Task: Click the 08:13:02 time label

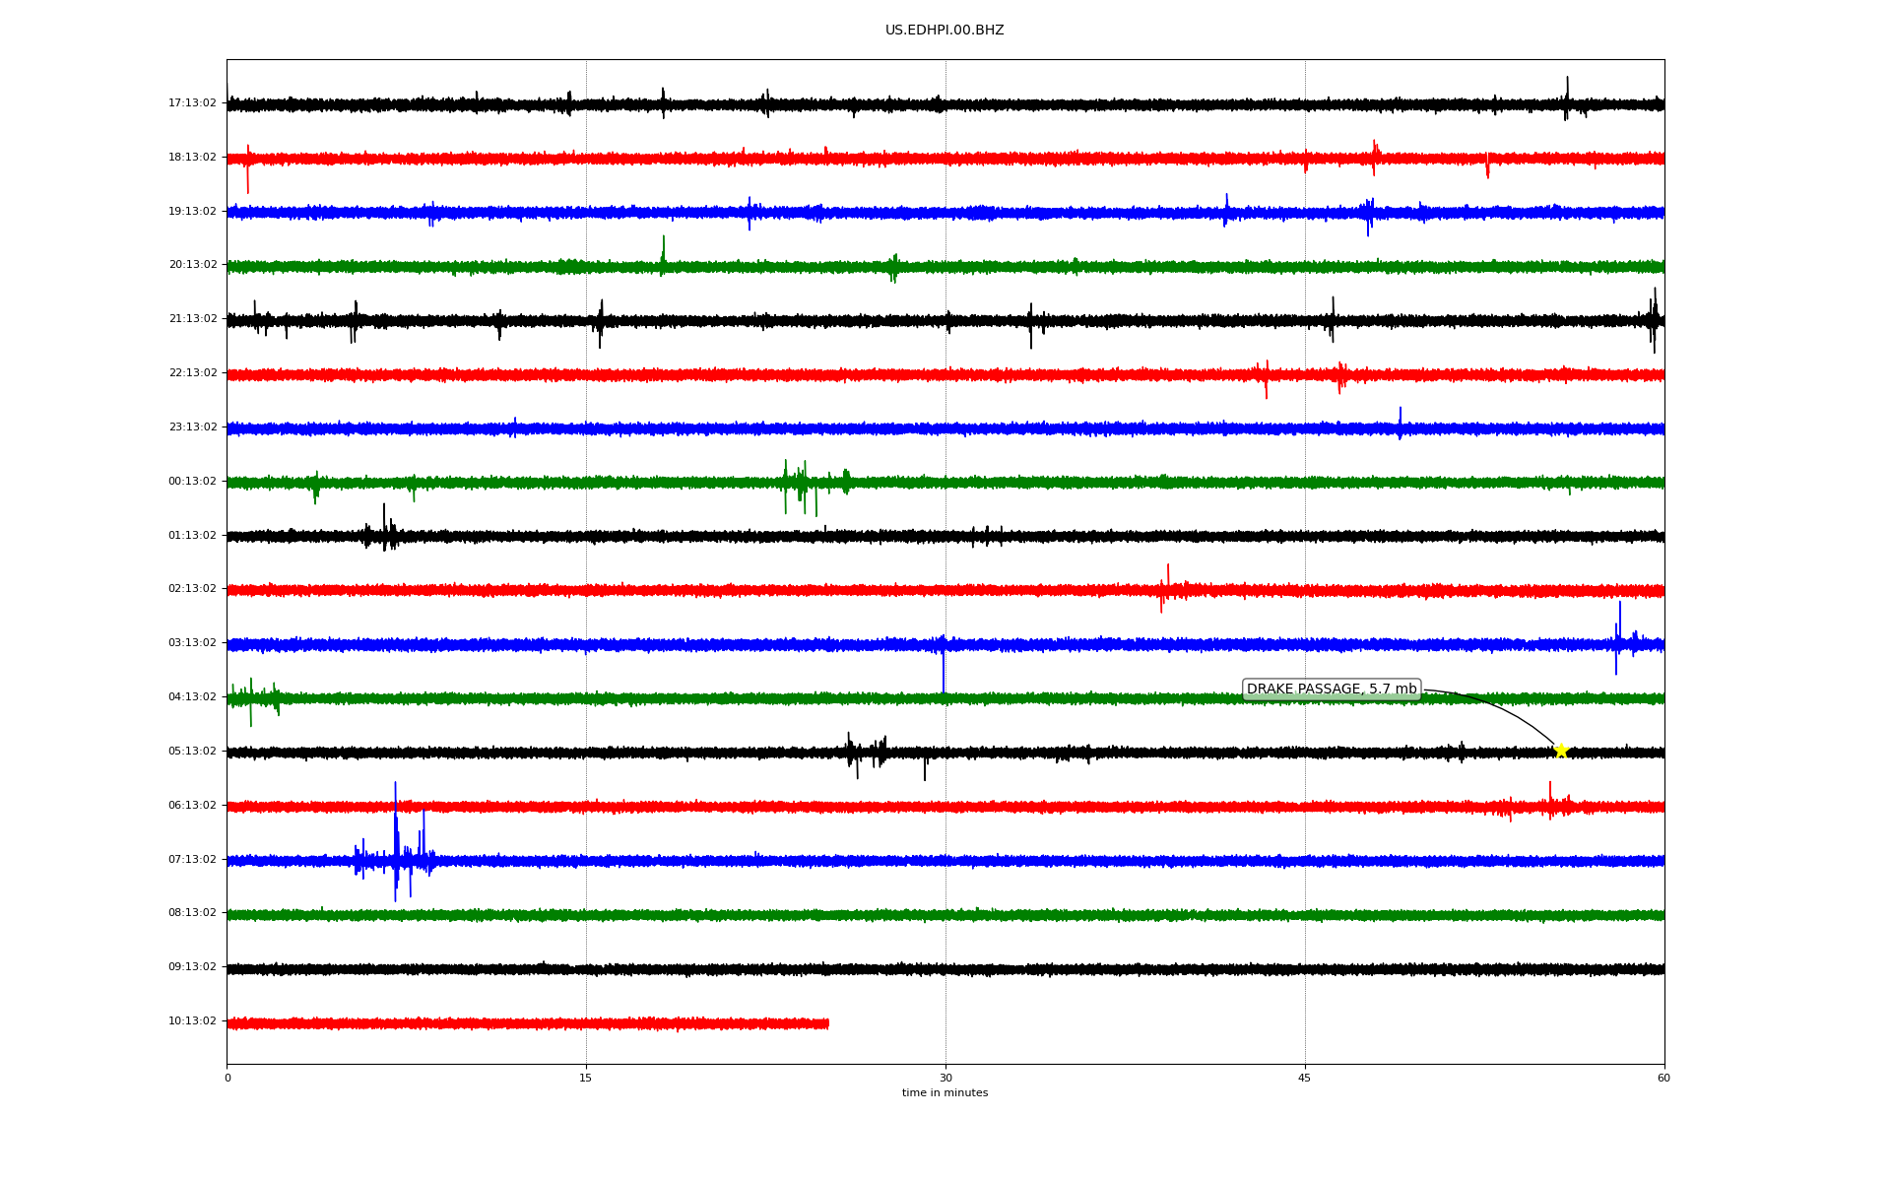Action: (192, 913)
